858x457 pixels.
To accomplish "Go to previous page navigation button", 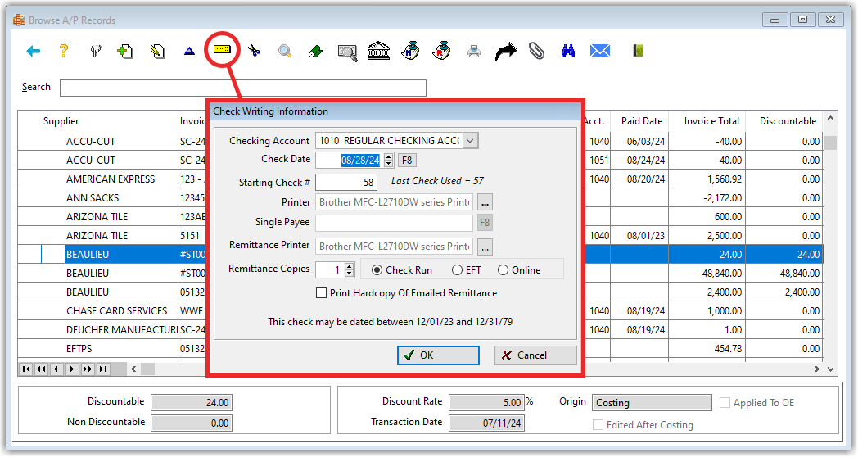I will (x=41, y=369).
